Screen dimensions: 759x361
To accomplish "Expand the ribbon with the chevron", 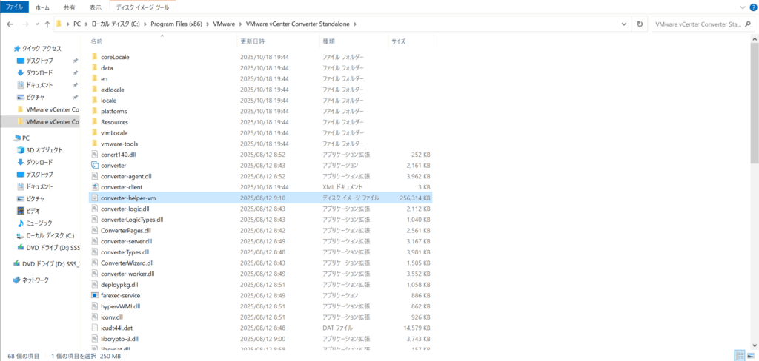I will pyautogui.click(x=741, y=7).
